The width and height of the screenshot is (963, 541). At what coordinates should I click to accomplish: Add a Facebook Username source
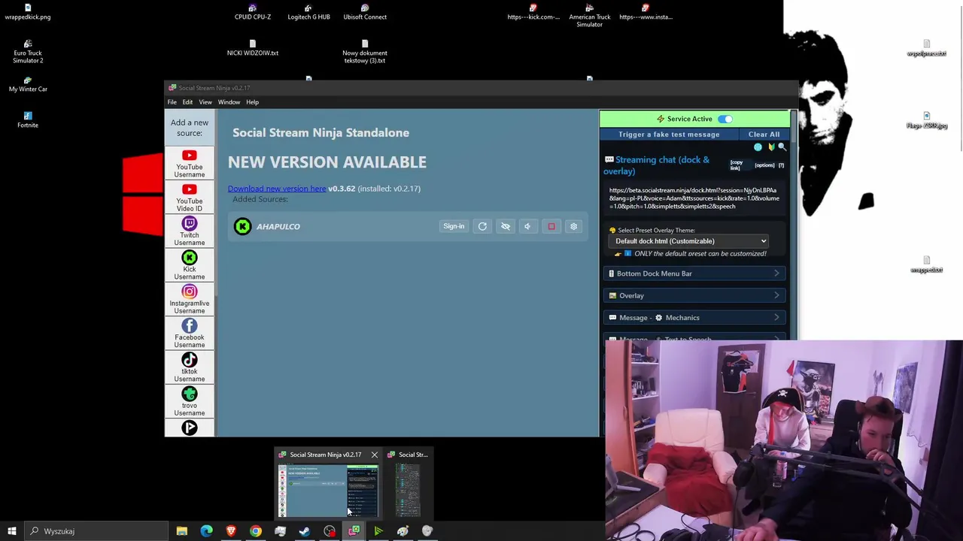pyautogui.click(x=189, y=334)
